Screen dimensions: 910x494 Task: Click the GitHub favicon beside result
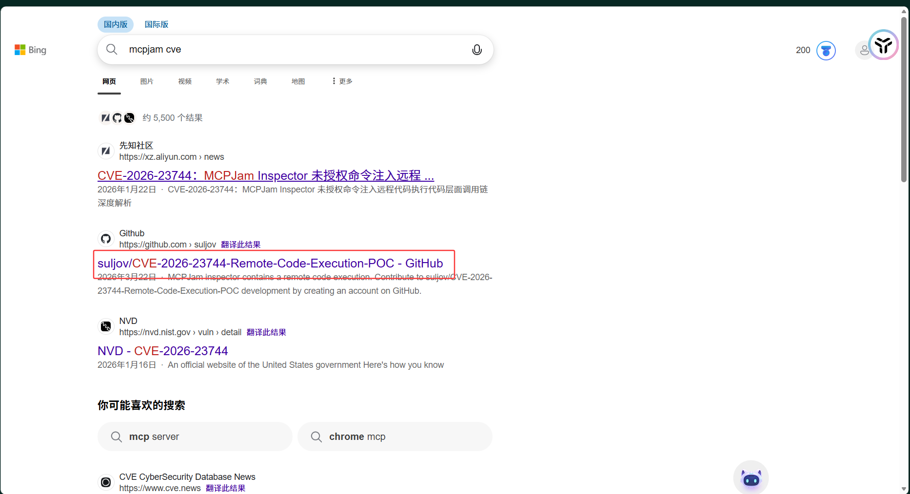coord(106,239)
